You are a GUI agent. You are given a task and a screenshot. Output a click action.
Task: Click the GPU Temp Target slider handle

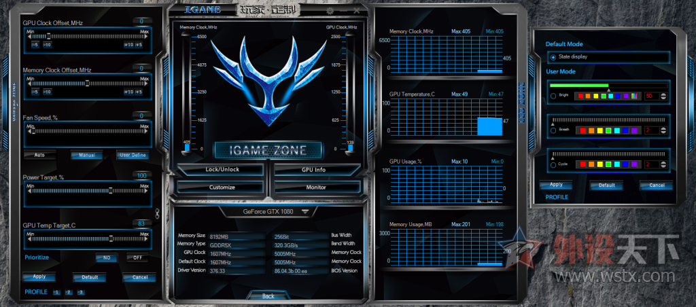[111, 238]
